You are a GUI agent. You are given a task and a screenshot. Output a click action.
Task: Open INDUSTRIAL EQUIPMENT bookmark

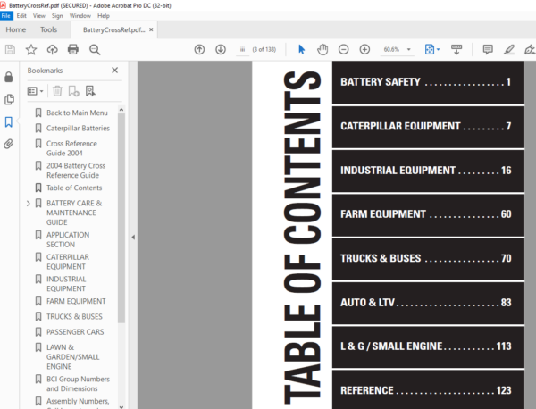pos(66,284)
